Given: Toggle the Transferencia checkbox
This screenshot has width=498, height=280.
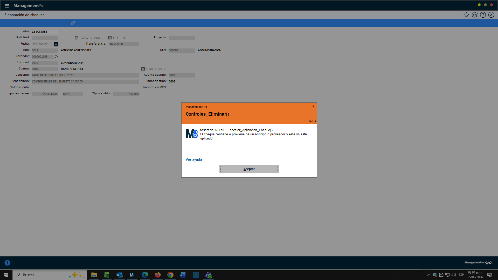Looking at the screenshot, I should [143, 69].
